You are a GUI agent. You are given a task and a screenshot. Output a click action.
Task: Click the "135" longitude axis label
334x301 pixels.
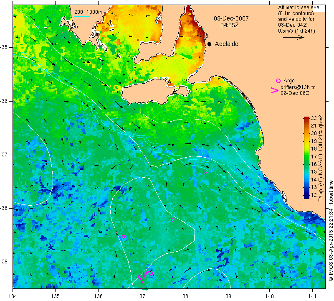(x=56, y=296)
